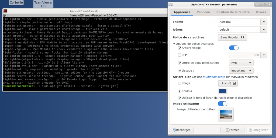Enable the PPP checkbox
Image resolution: width=276 pixels, height=138 pixels.
(180, 55)
